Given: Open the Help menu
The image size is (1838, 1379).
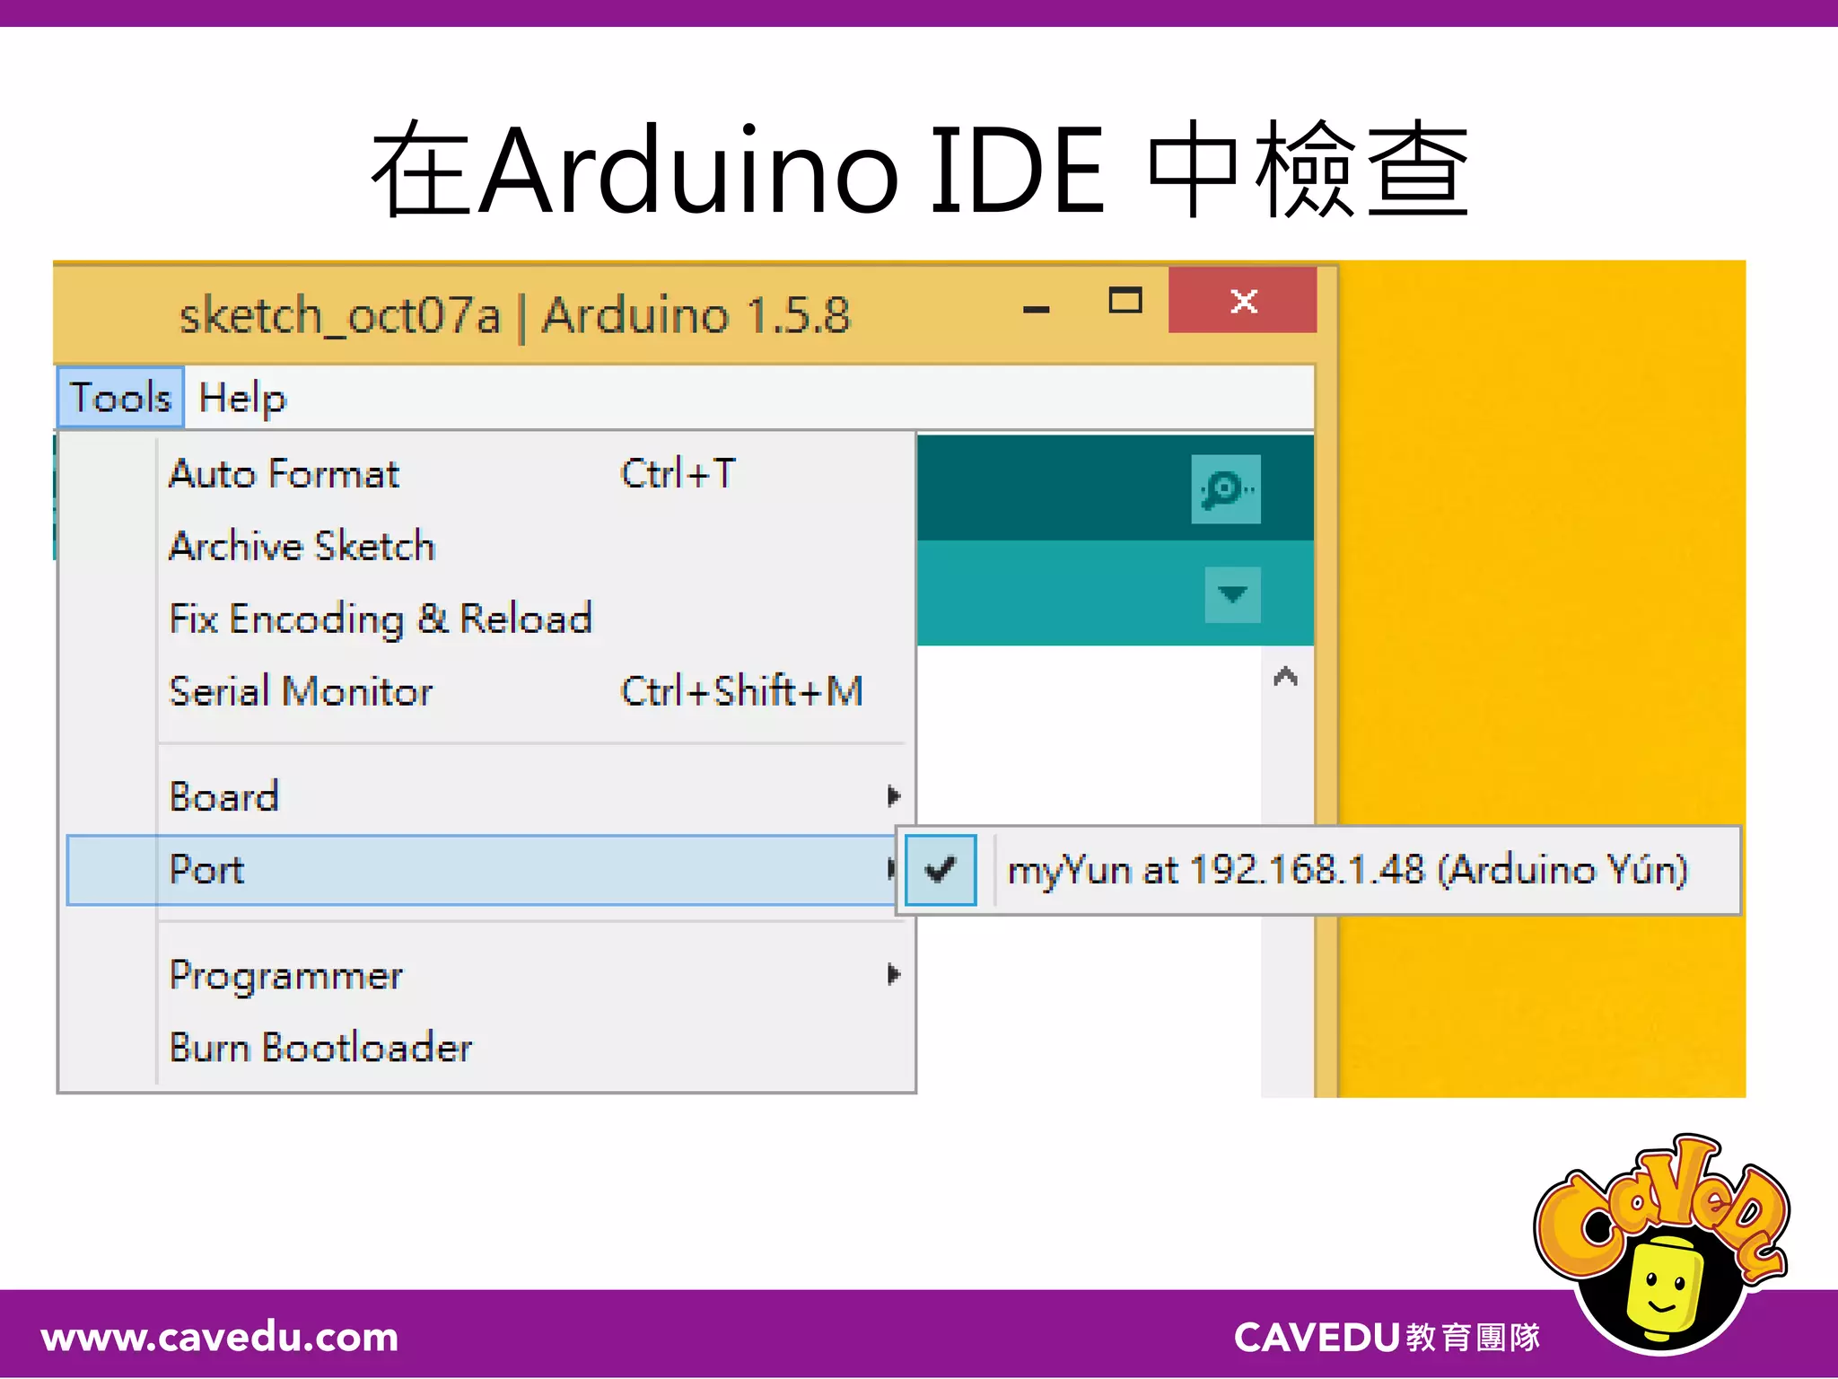Looking at the screenshot, I should (x=242, y=398).
